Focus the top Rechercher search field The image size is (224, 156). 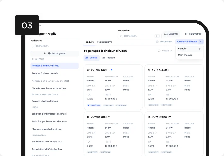coord(139,36)
